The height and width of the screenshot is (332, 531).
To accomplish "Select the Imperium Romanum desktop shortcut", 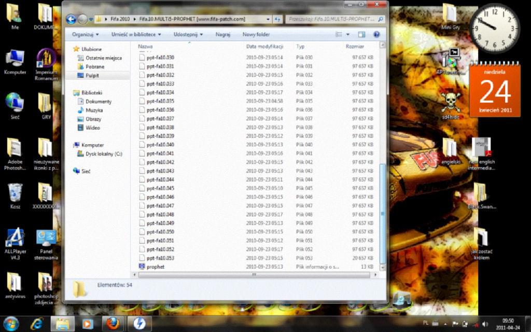I will pos(46,65).
